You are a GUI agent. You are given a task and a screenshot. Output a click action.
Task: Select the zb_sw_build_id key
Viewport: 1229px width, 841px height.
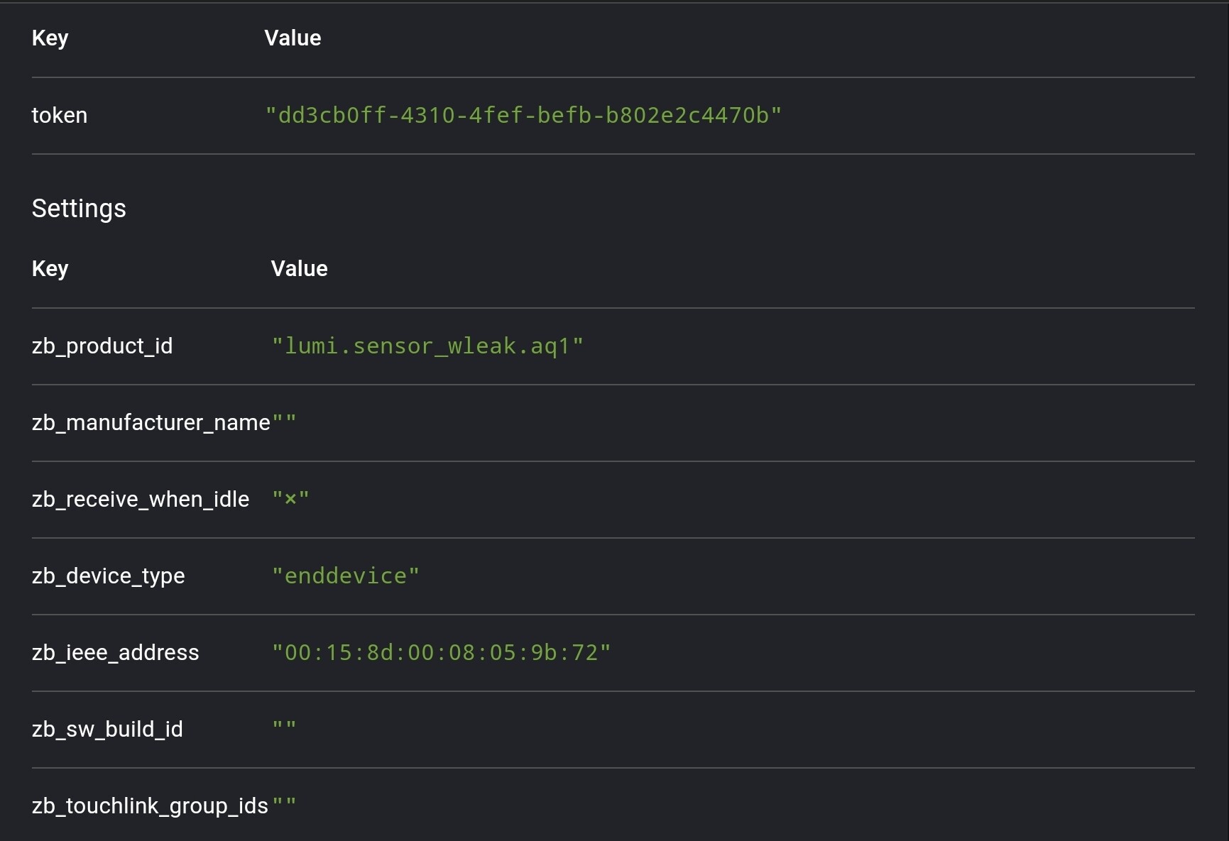coord(107,729)
